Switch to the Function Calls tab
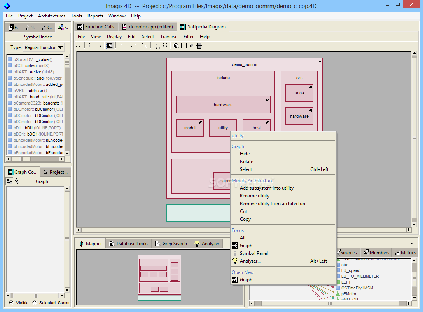Viewport: 423px width, 312px height. pyautogui.click(x=96, y=27)
